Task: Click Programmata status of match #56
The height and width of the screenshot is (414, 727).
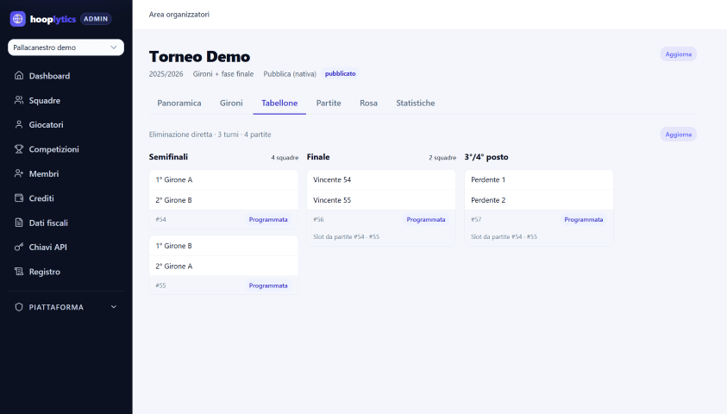Action: (426, 219)
